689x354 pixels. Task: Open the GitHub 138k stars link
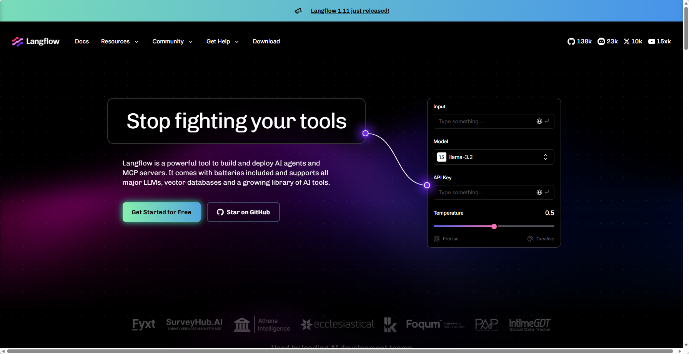(x=579, y=41)
